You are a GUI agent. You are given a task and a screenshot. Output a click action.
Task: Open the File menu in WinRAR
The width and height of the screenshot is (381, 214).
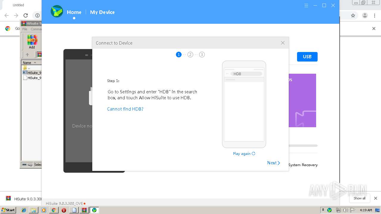[25, 29]
